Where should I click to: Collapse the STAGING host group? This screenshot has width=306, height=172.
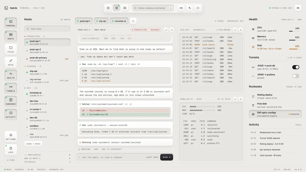pos(33,66)
